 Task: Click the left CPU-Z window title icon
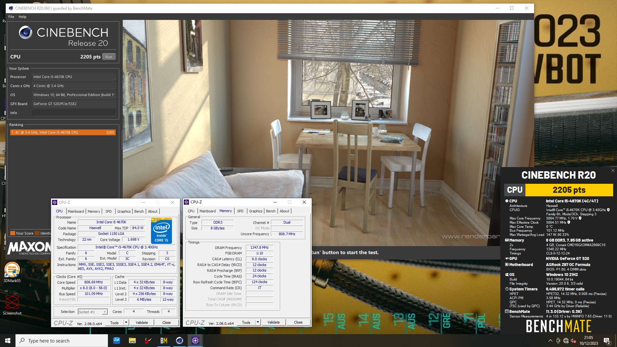click(x=55, y=202)
